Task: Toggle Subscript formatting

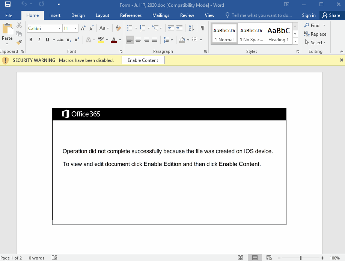Action: click(x=69, y=40)
